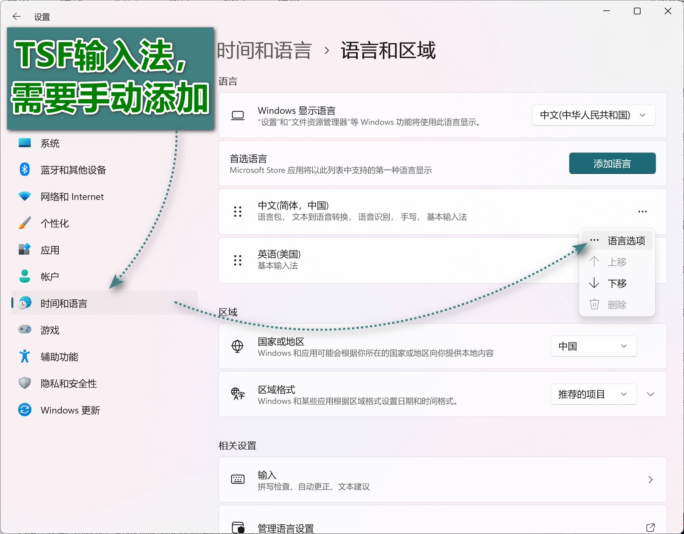The image size is (684, 534).
Task: Click the 首选语言 heading text
Action: tap(248, 159)
